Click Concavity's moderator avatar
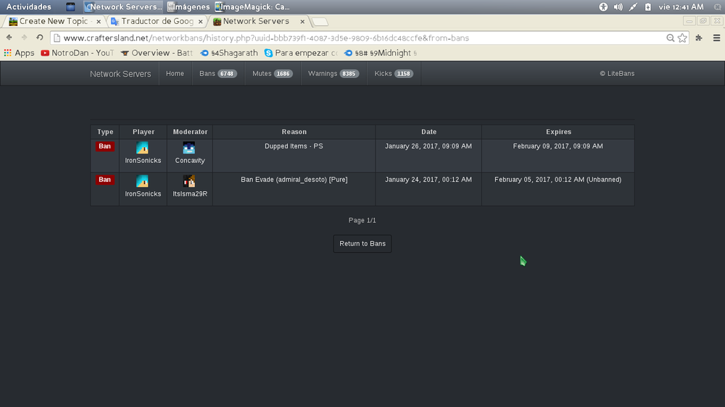 (x=189, y=148)
